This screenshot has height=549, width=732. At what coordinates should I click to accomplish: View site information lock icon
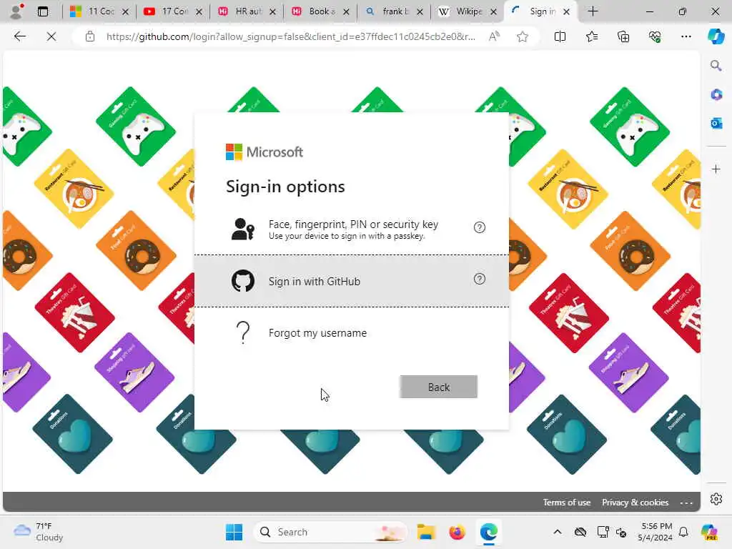tap(90, 36)
